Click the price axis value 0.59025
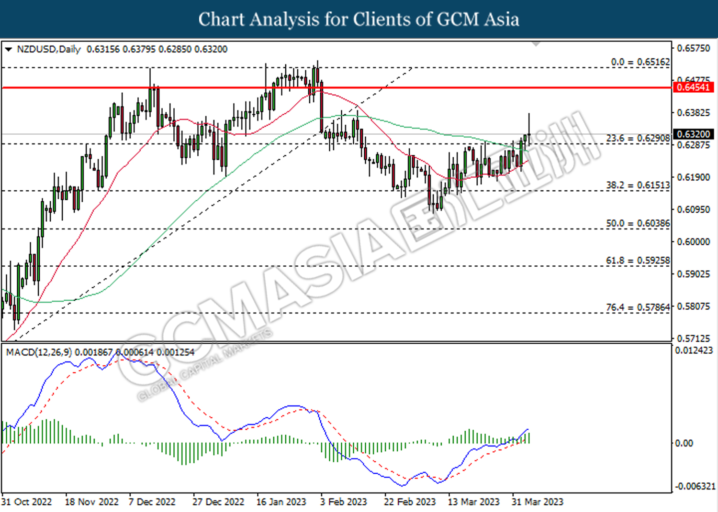 (x=694, y=274)
